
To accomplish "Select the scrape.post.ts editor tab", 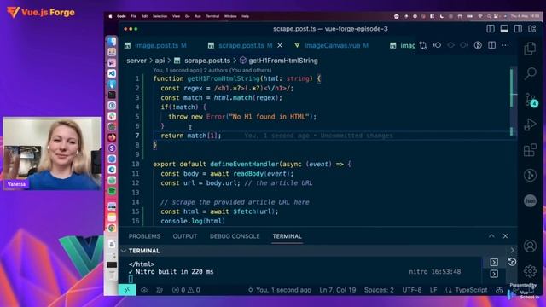I will click(241, 45).
